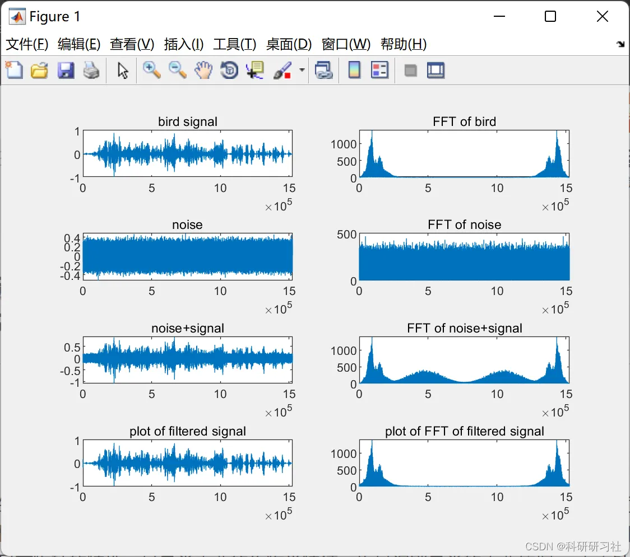Choose the Rotate 3D tool
630x557 pixels.
point(229,70)
